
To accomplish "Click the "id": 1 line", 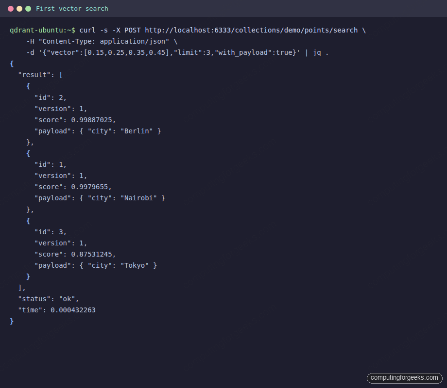I will (x=51, y=164).
